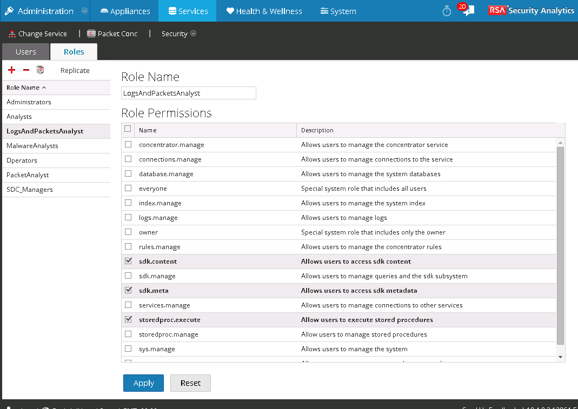Enable sdk.manage permission checkbox

point(128,275)
